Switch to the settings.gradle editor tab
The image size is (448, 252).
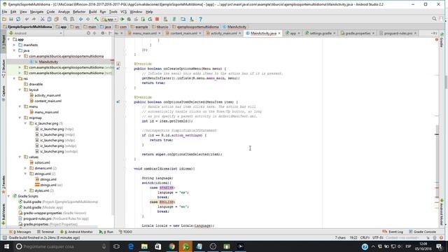click(321, 33)
